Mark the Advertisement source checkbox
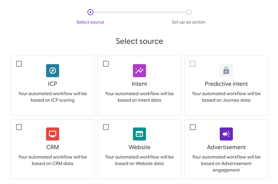278x184 pixels. click(193, 127)
